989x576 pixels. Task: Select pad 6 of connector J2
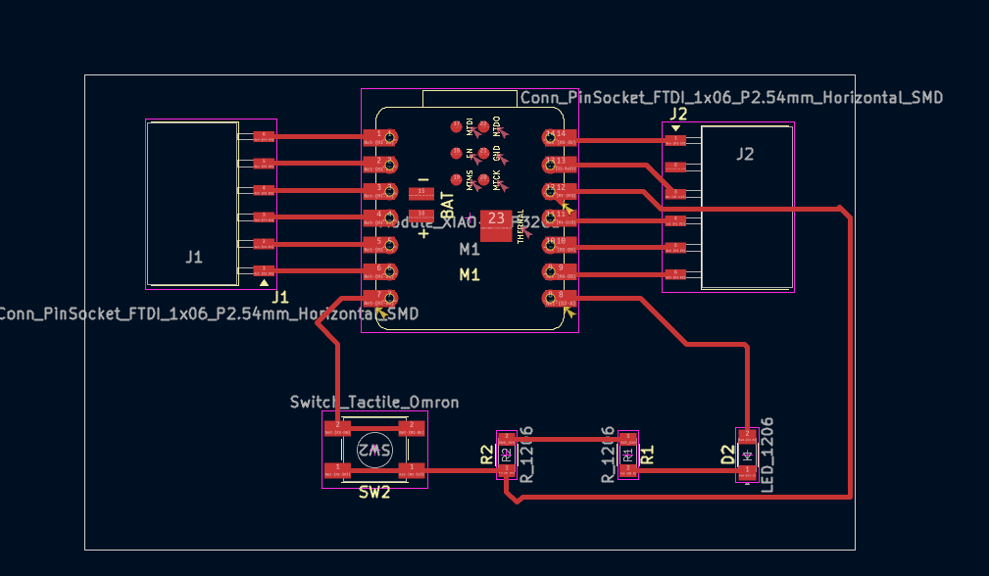point(675,274)
